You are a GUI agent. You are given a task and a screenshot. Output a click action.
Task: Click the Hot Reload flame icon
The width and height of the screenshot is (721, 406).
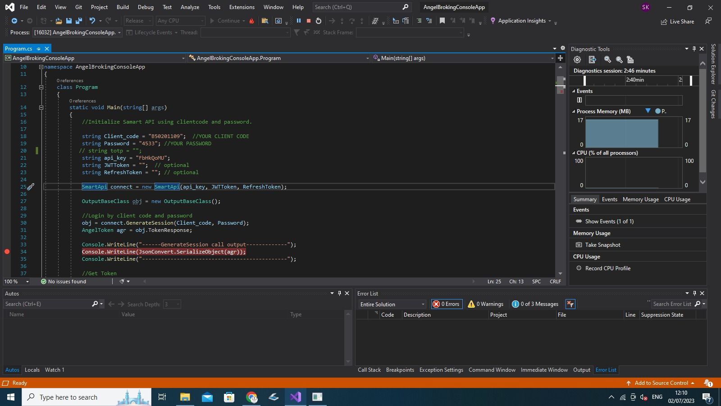(x=251, y=21)
